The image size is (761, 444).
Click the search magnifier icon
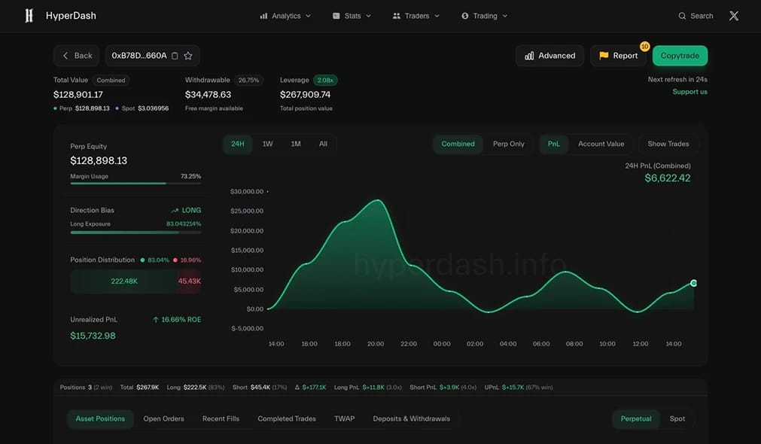[x=682, y=16]
